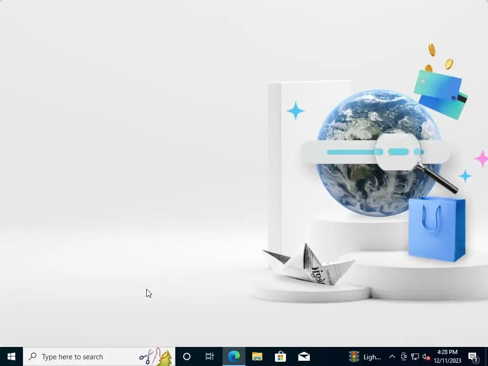Image resolution: width=488 pixels, height=366 pixels.
Task: Click the 'Type here to search' box
Action: pos(99,356)
